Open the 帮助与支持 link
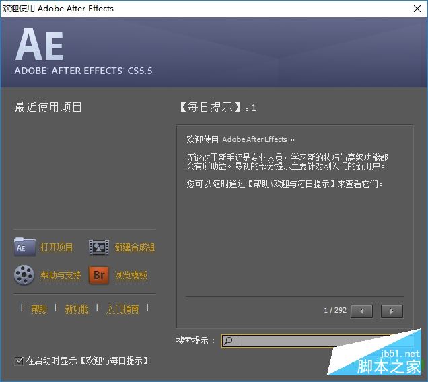The height and width of the screenshot is (382, 428). click(61, 275)
